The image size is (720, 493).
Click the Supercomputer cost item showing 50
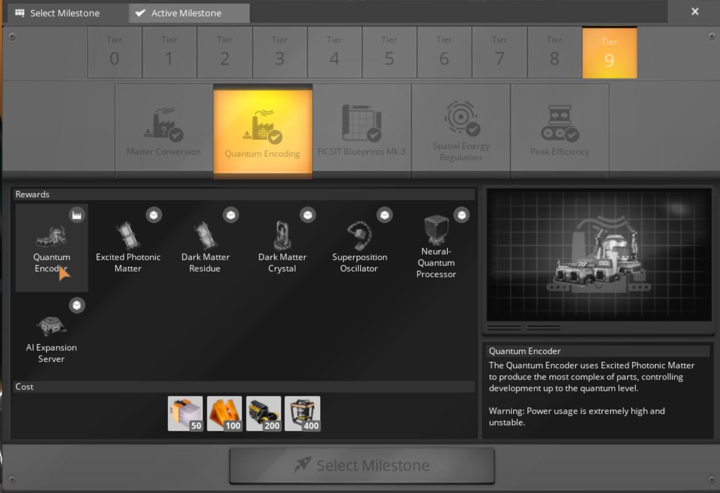pos(185,413)
